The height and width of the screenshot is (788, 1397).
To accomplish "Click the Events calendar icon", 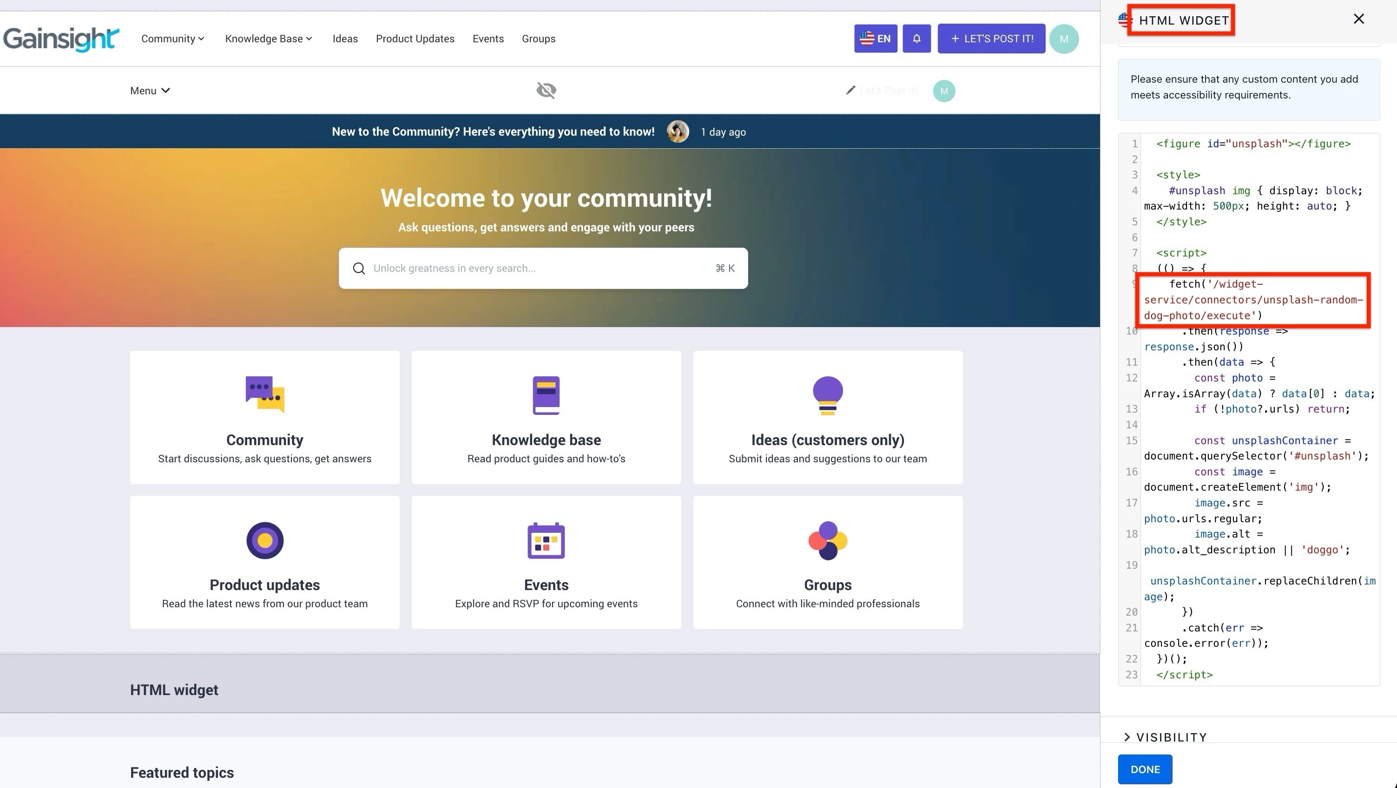I will pos(546,540).
